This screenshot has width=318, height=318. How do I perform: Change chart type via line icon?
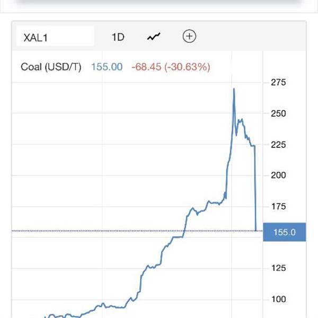(x=154, y=37)
